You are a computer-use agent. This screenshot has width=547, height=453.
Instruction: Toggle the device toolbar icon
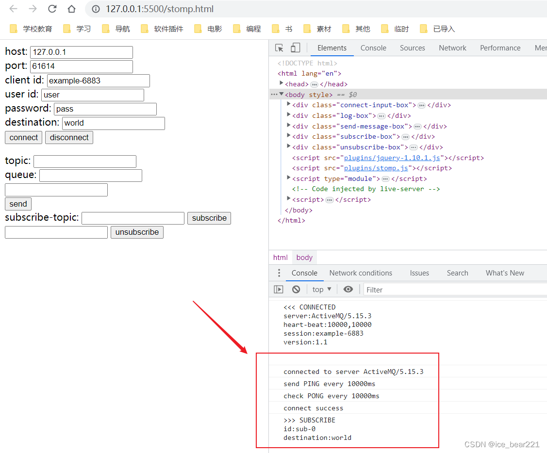295,48
